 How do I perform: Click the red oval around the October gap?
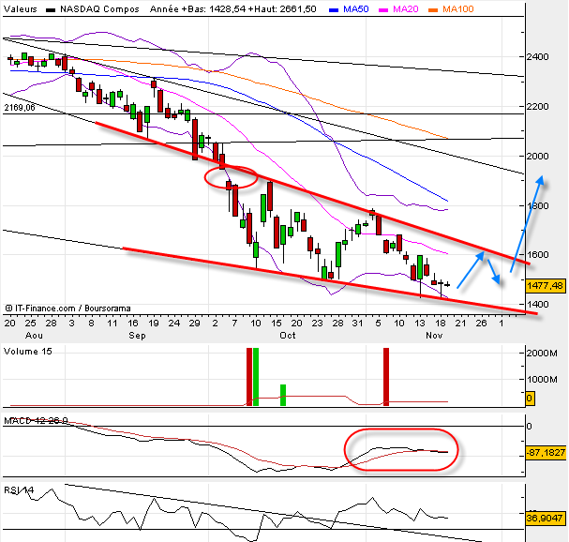tap(232, 175)
